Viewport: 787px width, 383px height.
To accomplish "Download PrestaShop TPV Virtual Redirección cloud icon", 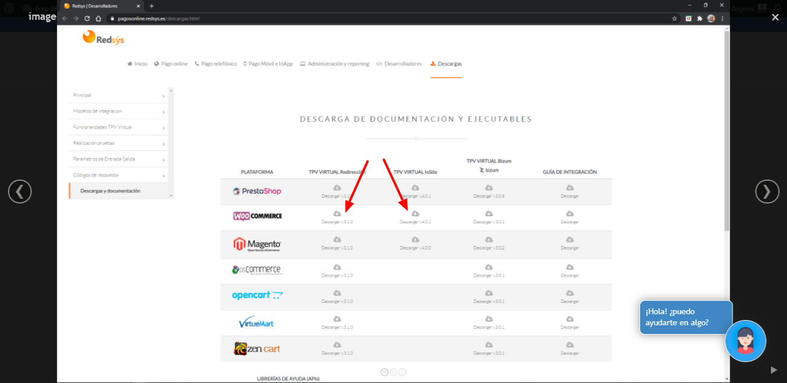I will pos(337,188).
